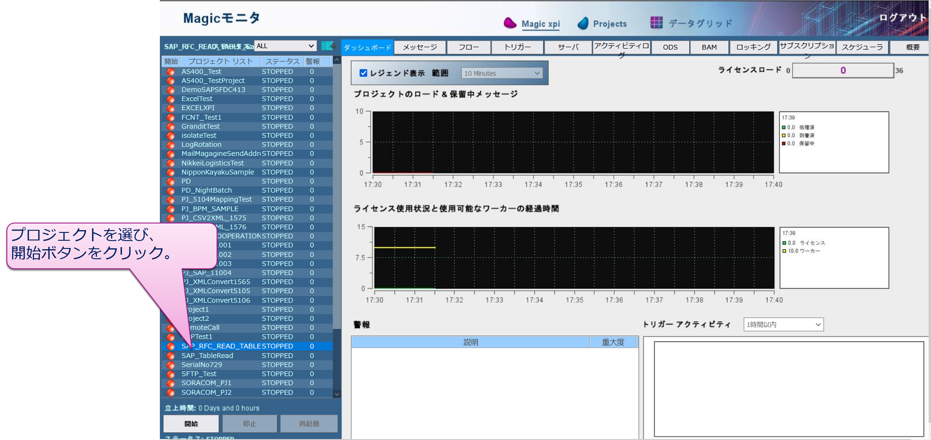Click the 重大度 alarm column header
Viewport: 931px width, 440px height.
coord(613,342)
